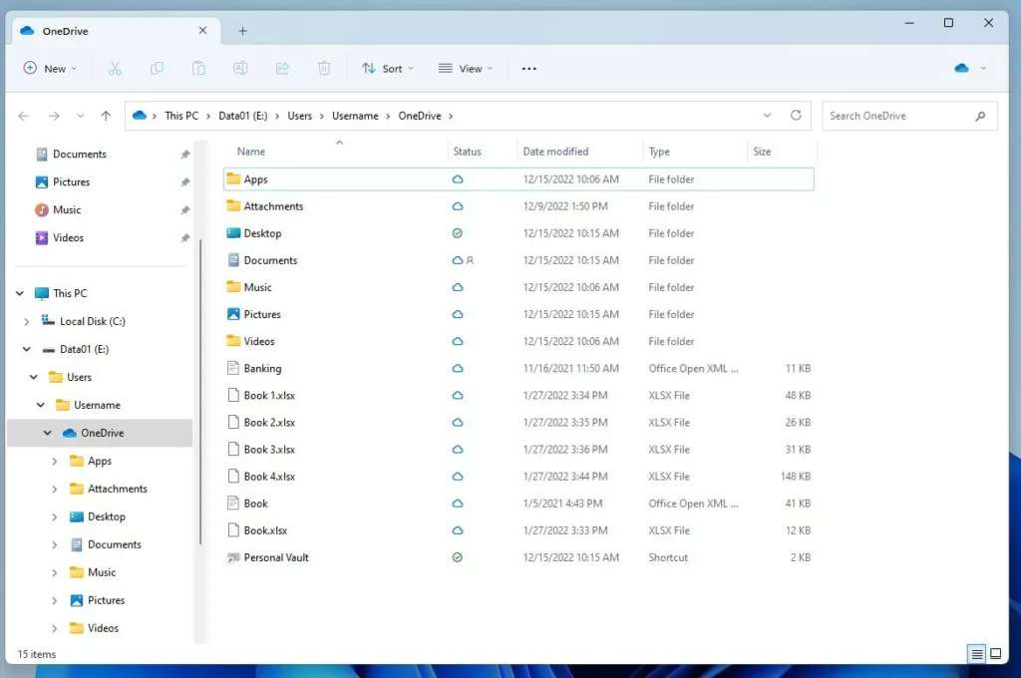The image size is (1021, 678).
Task: Open the See more ellipsis menu
Action: coord(529,69)
